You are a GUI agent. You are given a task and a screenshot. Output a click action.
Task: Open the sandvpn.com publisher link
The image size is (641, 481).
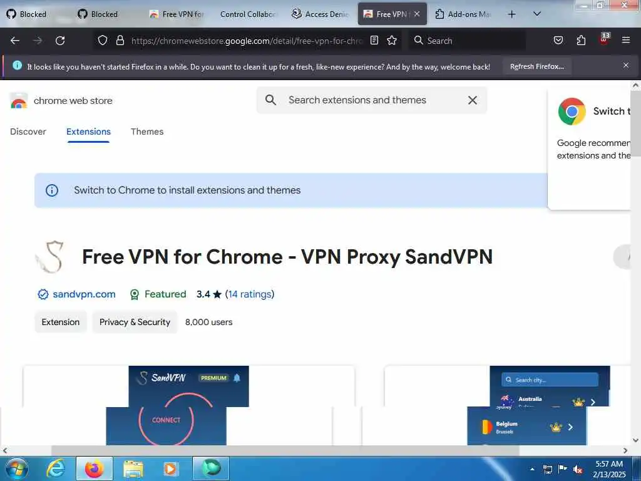click(85, 294)
